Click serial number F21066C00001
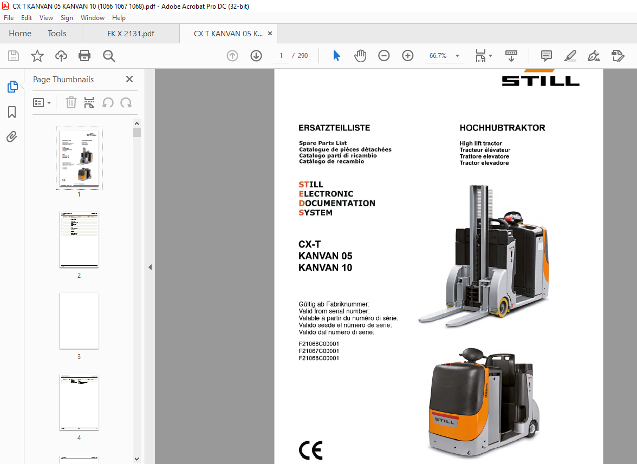The image size is (637, 464). tap(318, 344)
